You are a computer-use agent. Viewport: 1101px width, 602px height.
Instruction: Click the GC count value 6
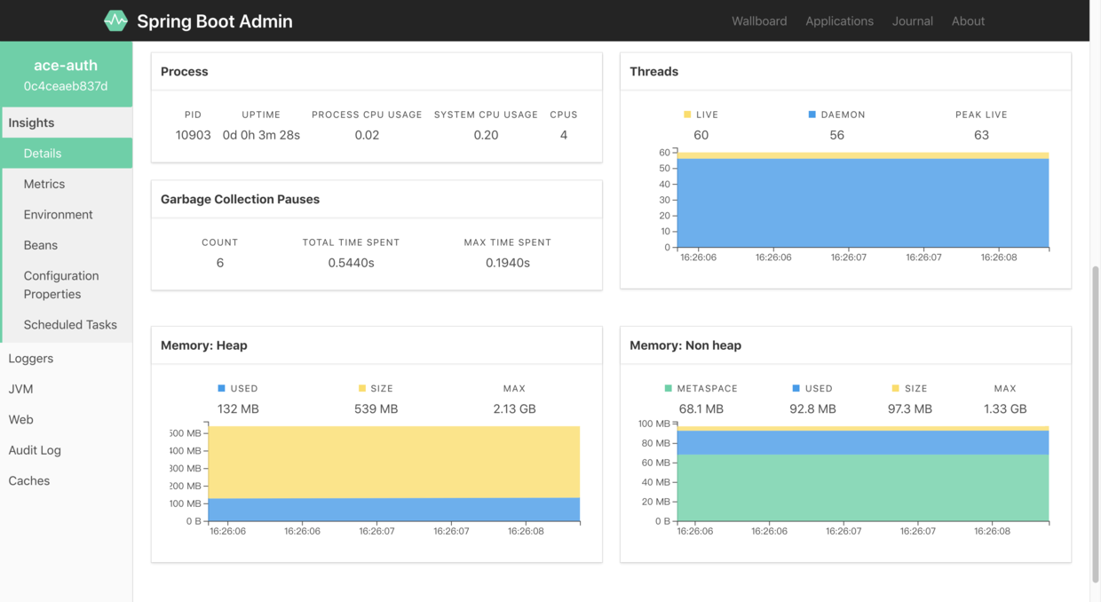coord(220,263)
